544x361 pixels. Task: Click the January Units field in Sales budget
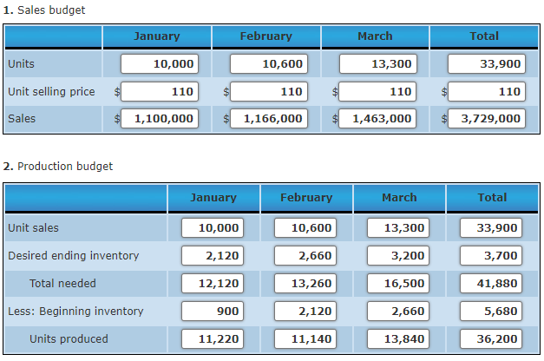(x=160, y=64)
